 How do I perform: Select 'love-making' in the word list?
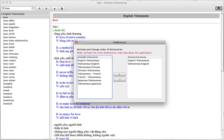tap(10, 57)
